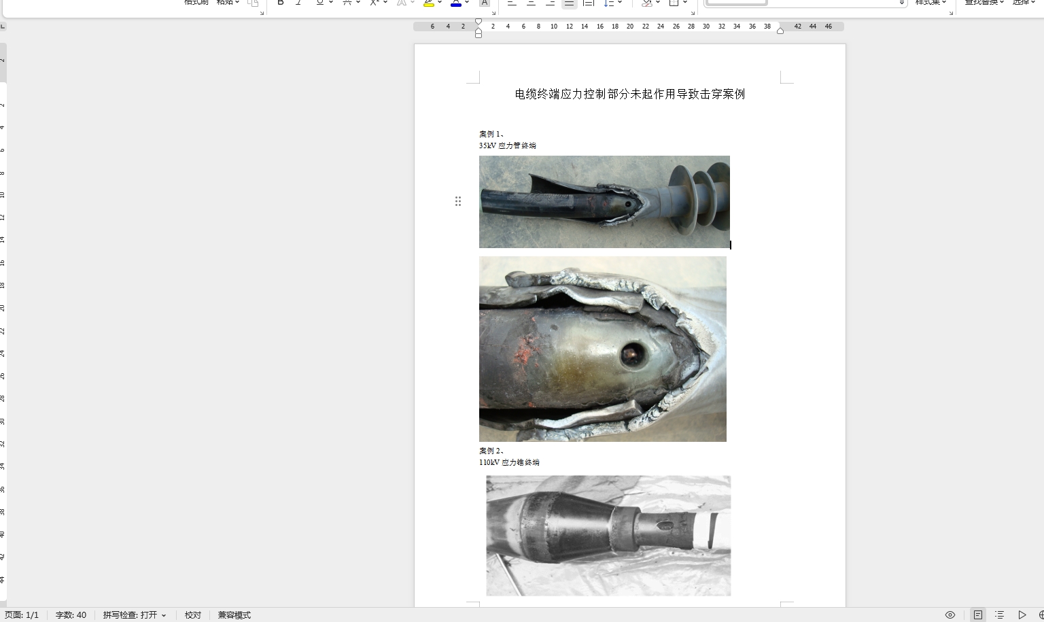
Task: Click the 字数: 40 word count
Action: click(x=71, y=615)
